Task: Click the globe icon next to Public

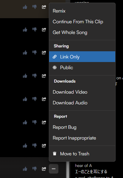Action: click(x=55, y=67)
